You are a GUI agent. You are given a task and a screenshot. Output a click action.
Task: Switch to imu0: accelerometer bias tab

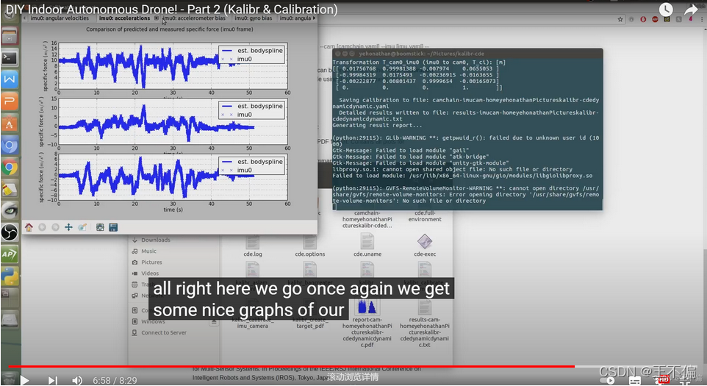pyautogui.click(x=194, y=18)
